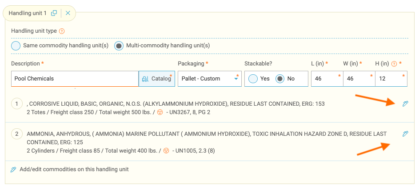Open the Handling unit type help icon
This screenshot has height=188, width=419.
[x=62, y=31]
